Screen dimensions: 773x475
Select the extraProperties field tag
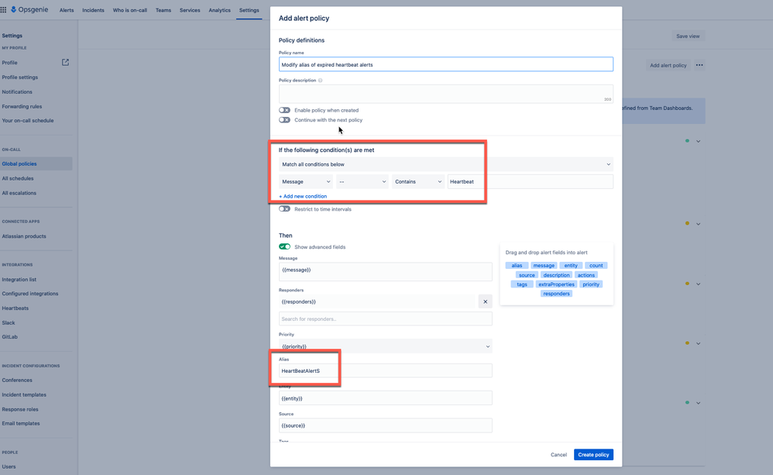556,284
